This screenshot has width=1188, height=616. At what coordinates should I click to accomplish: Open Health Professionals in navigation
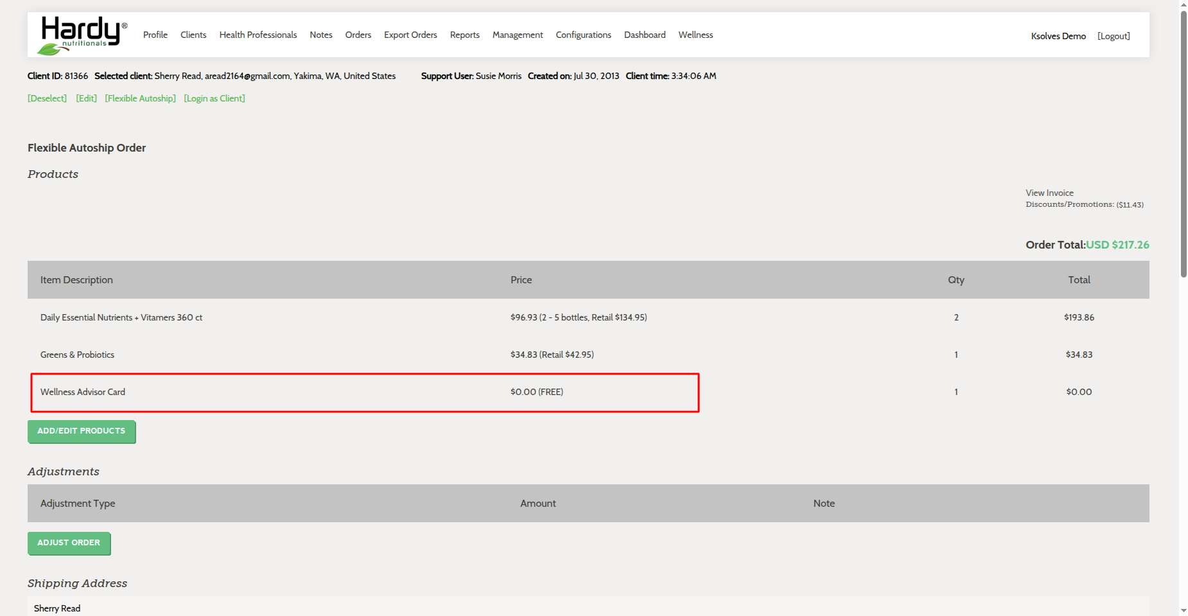(x=258, y=35)
